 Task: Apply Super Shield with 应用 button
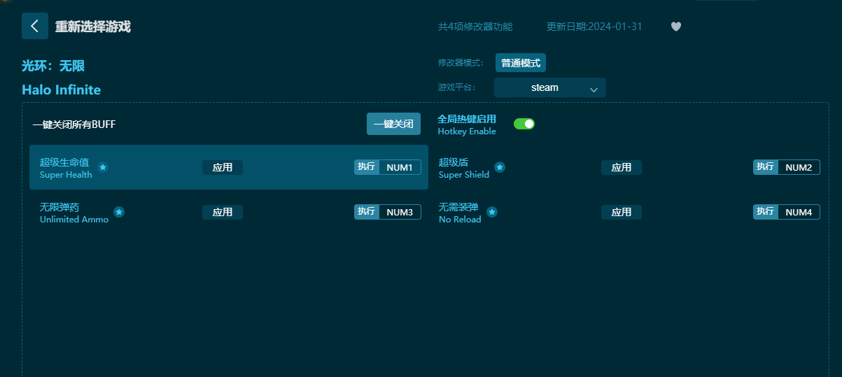click(x=622, y=167)
